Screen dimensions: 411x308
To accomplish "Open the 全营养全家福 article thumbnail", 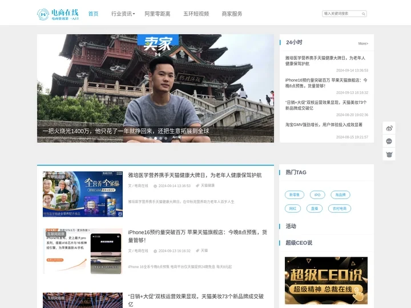I will pyautogui.click(x=83, y=194).
